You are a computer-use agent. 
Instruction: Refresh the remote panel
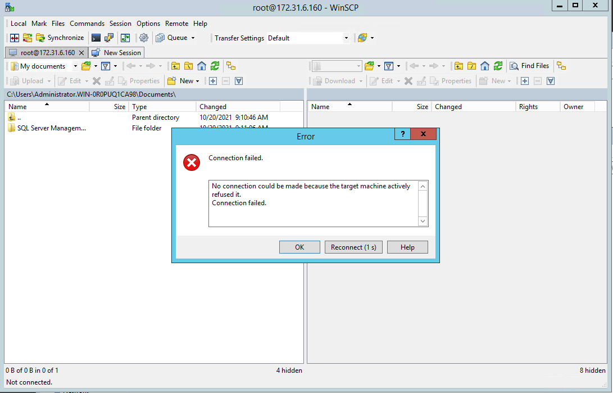[x=498, y=66]
